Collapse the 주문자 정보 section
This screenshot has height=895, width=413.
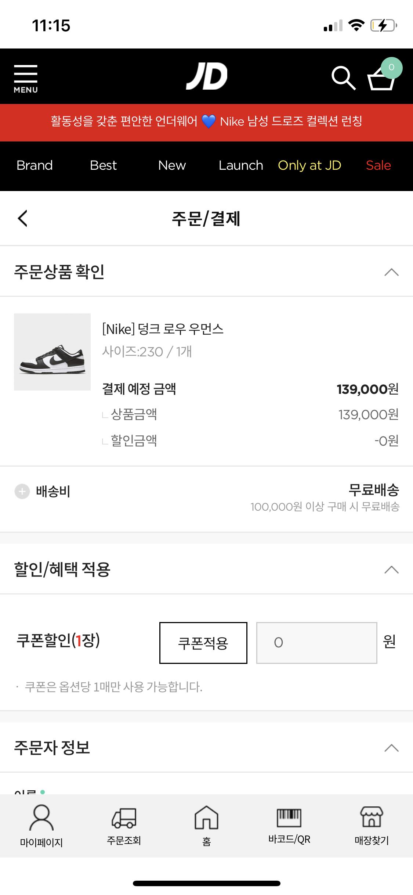tap(391, 748)
